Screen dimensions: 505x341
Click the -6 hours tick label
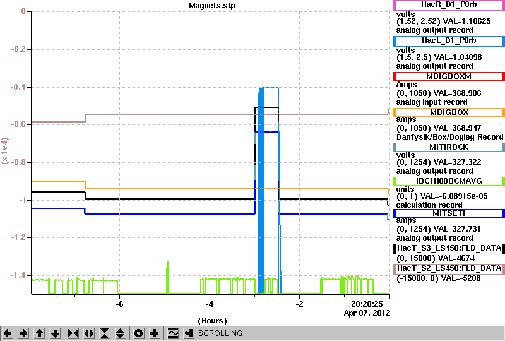click(x=119, y=304)
